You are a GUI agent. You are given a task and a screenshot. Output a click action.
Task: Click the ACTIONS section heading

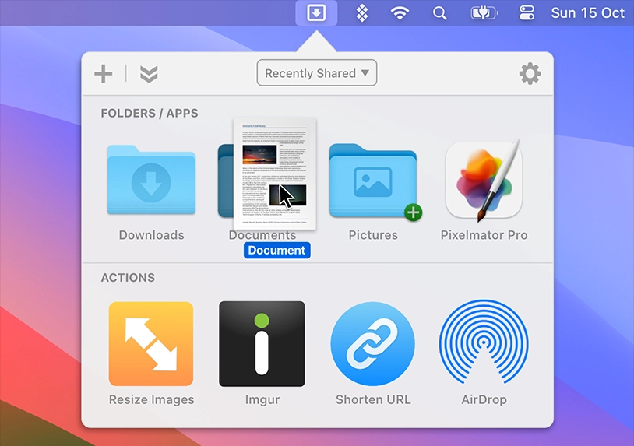coord(128,278)
